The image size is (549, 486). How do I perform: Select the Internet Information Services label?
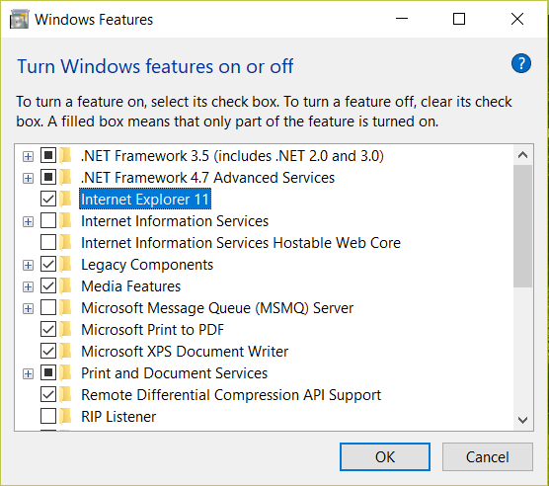click(175, 221)
